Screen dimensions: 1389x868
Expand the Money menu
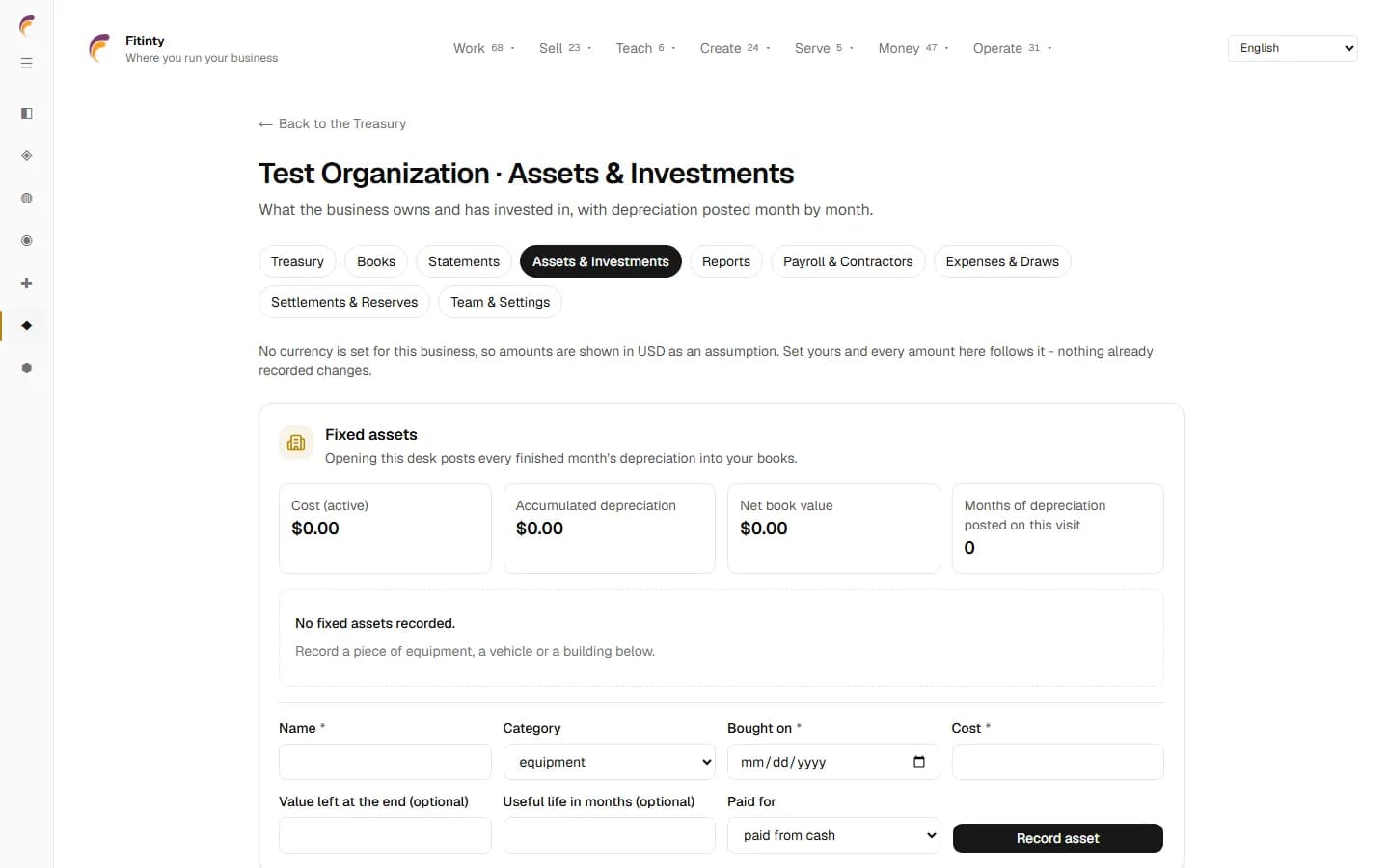click(x=912, y=48)
